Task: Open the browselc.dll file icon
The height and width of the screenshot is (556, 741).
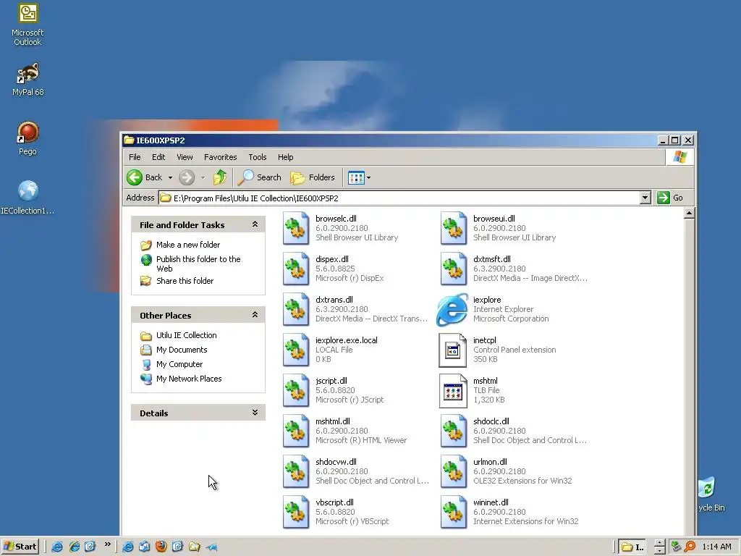Action: [x=295, y=228]
